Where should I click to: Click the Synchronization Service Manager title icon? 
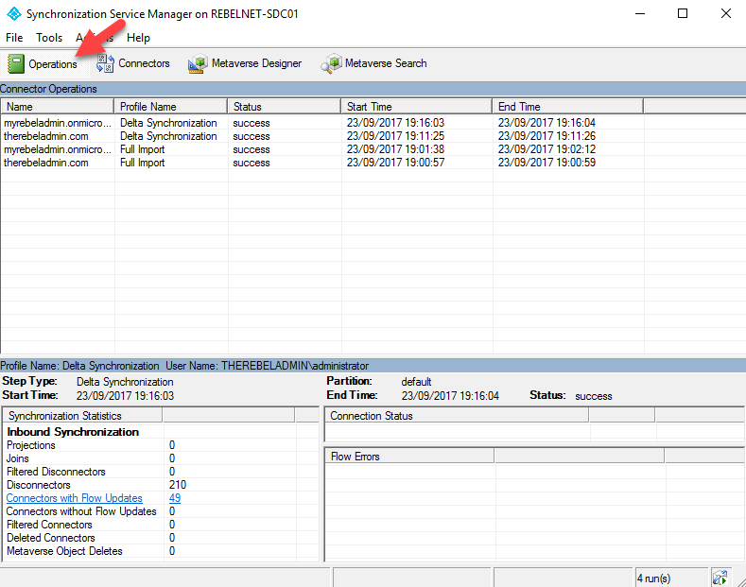pos(14,14)
